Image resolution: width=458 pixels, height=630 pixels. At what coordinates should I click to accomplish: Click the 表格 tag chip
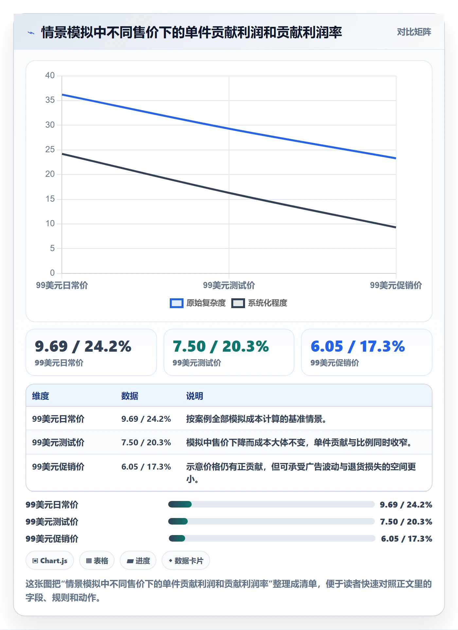coord(97,561)
